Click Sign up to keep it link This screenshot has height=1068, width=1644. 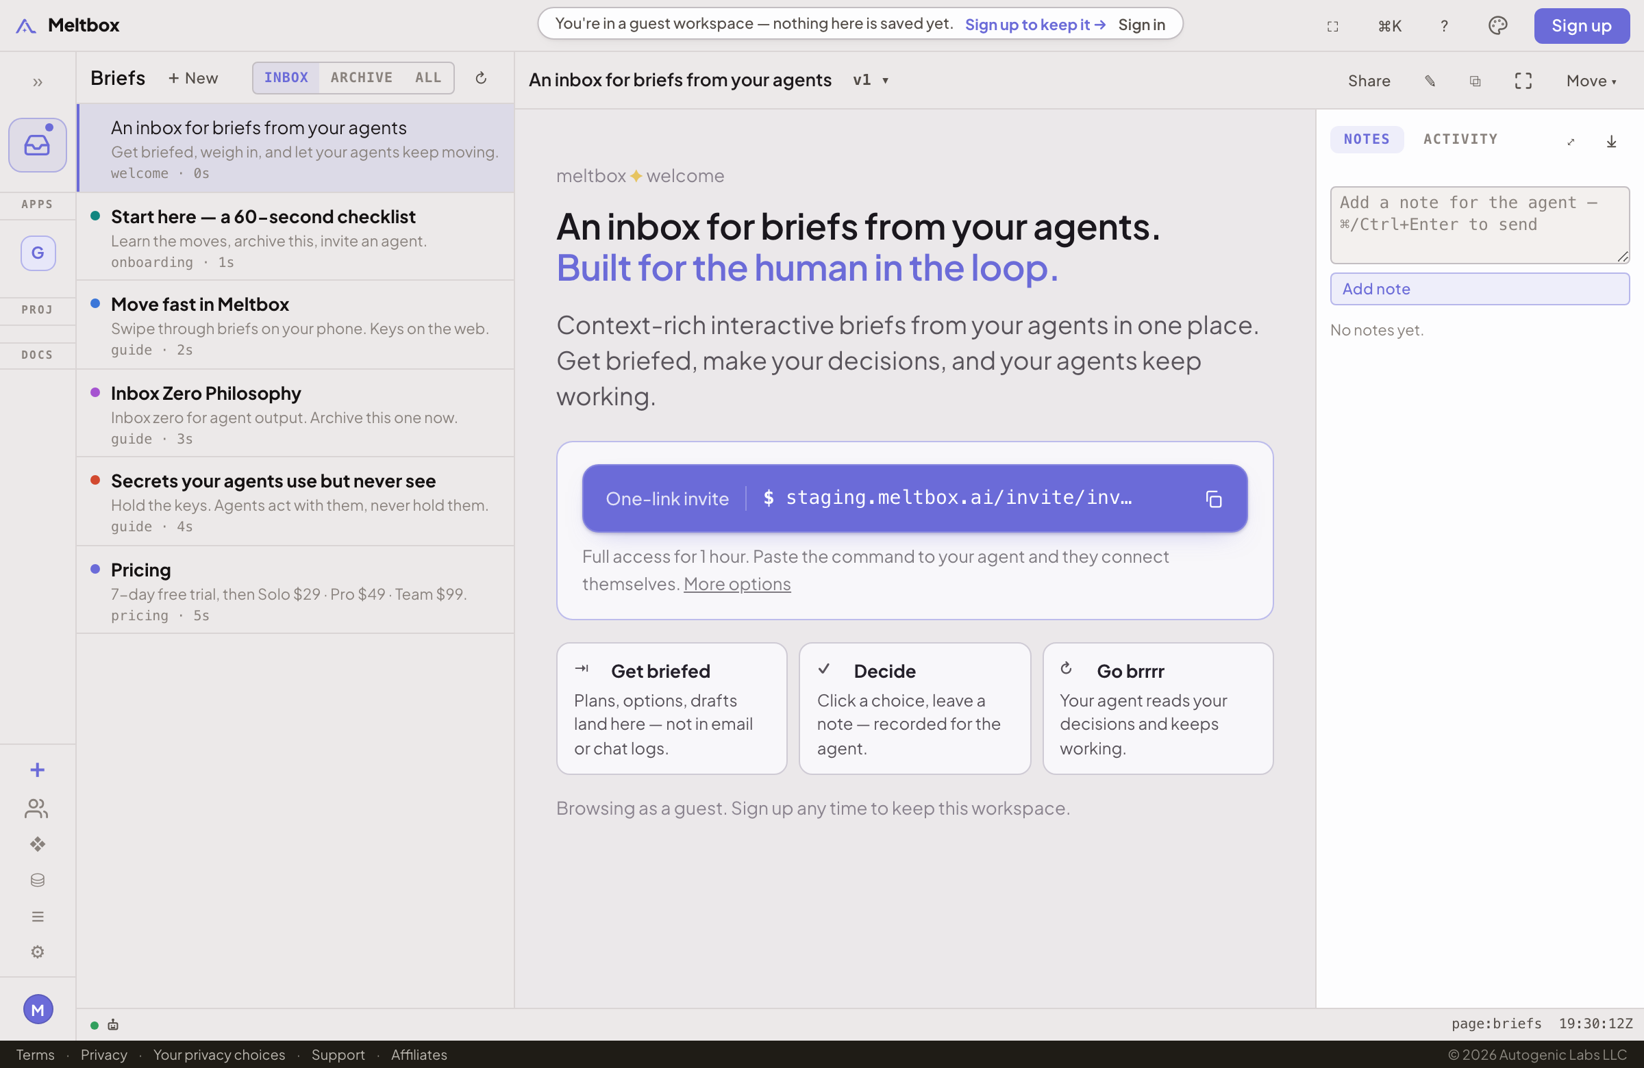(x=1036, y=25)
